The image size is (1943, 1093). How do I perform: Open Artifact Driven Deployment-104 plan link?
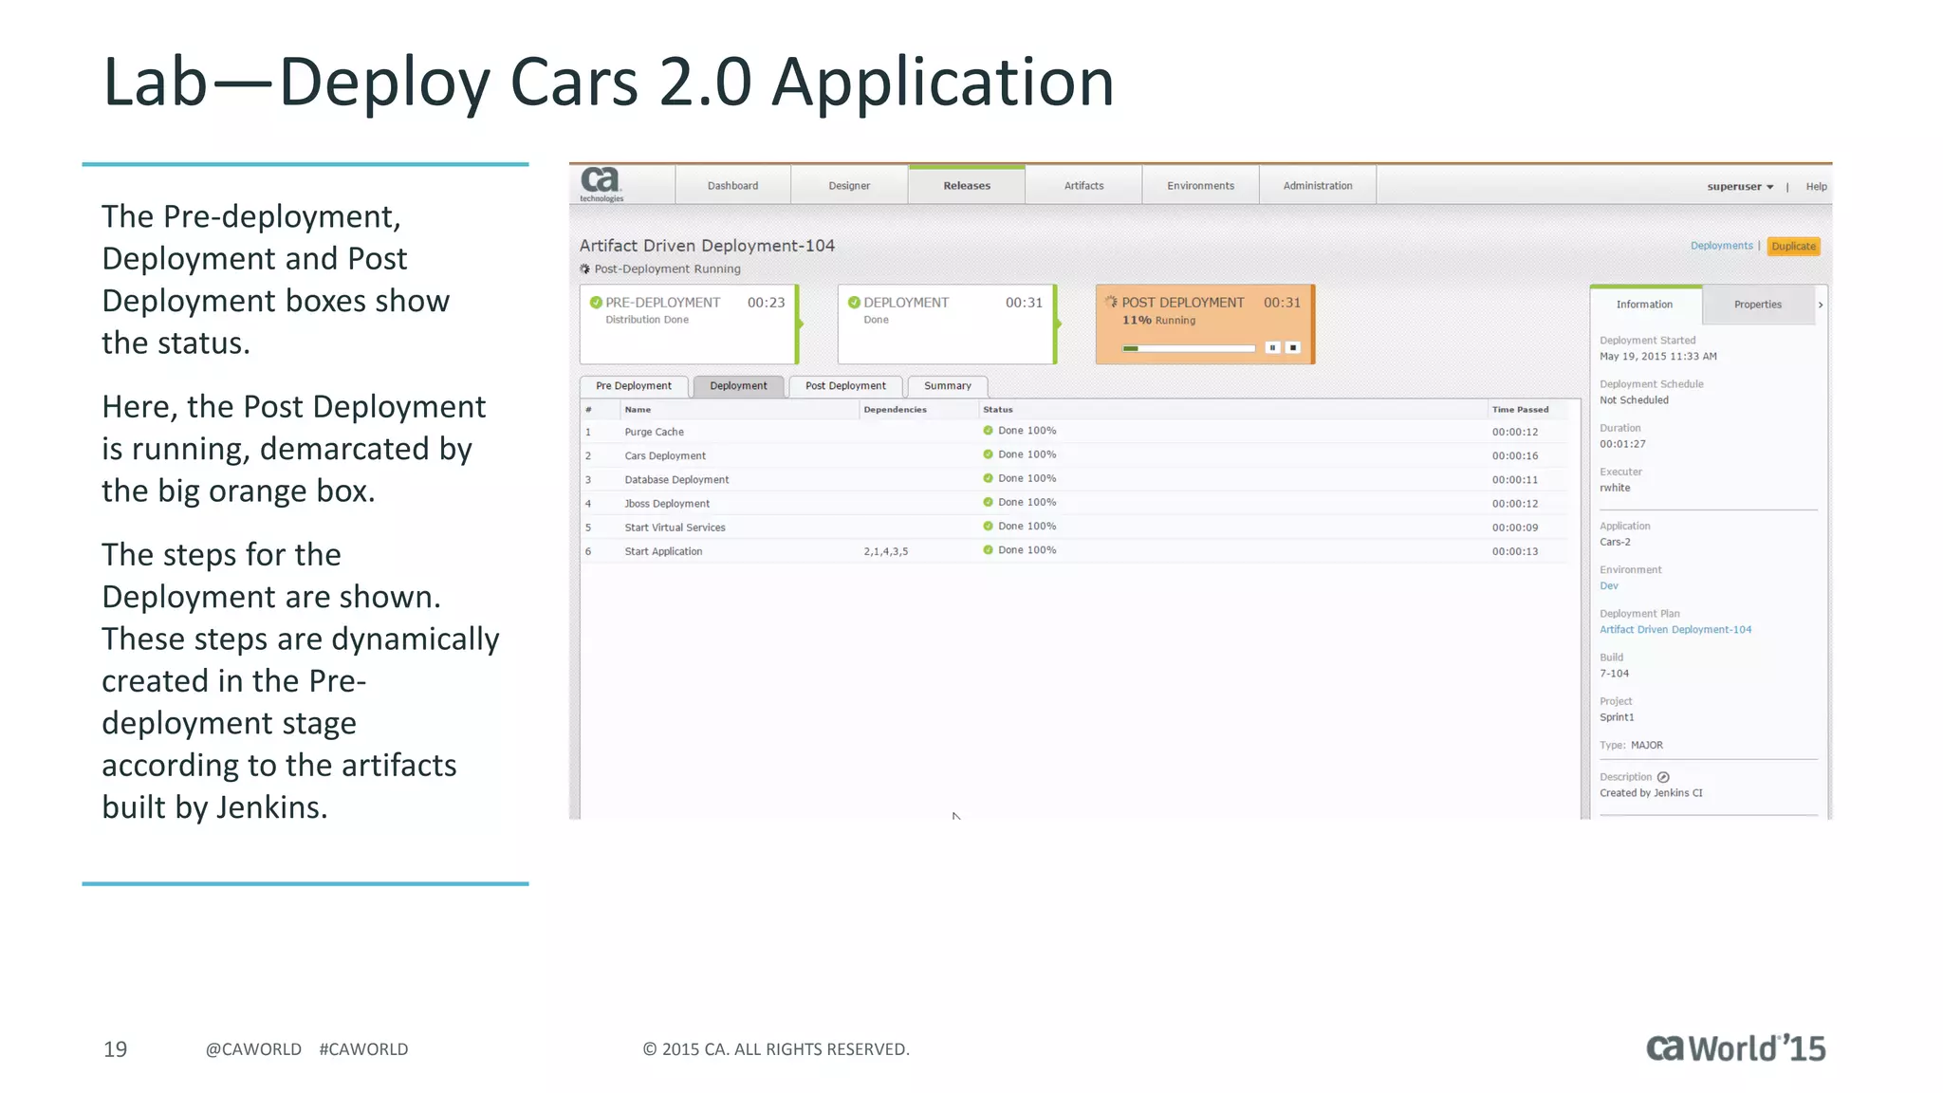tap(1675, 630)
